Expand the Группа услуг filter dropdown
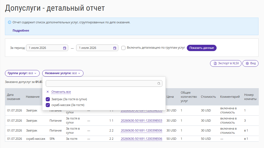The image size is (264, 148). point(22,73)
